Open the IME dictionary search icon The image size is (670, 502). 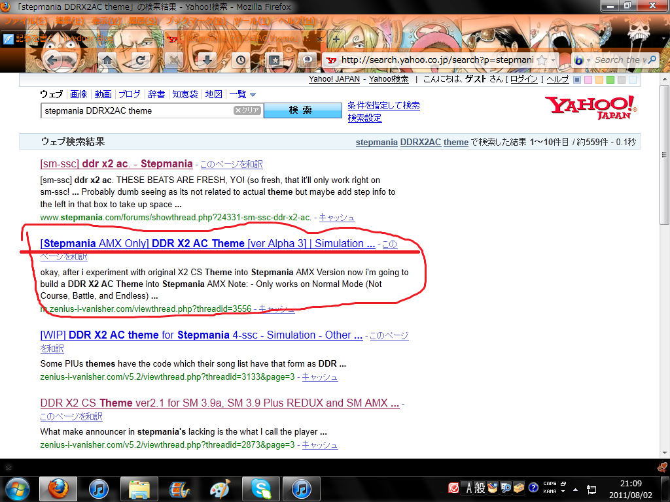click(506, 488)
